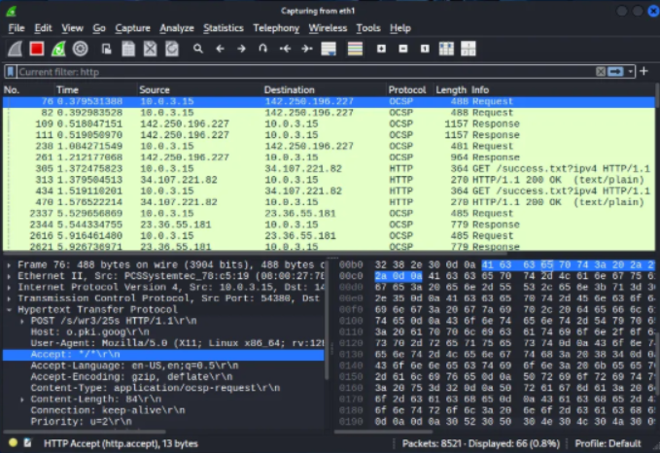The height and width of the screenshot is (453, 660).
Task: Zoom in the packet text
Action: point(380,48)
